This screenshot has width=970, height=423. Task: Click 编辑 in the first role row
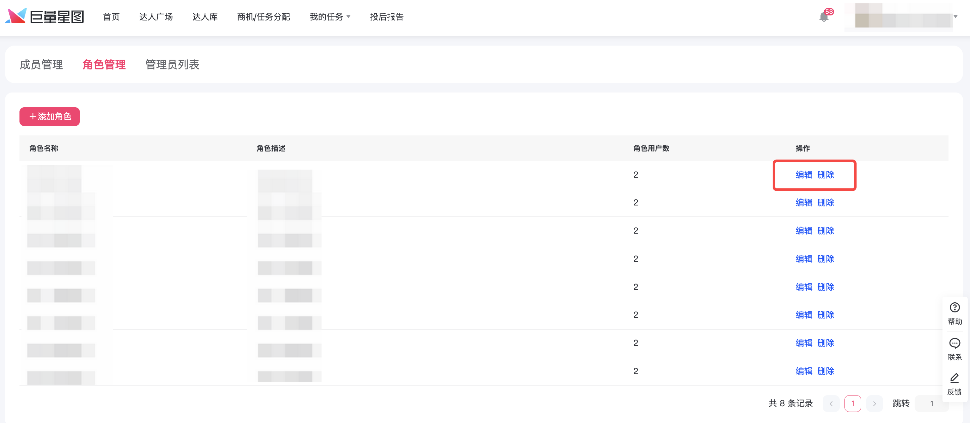tap(804, 175)
